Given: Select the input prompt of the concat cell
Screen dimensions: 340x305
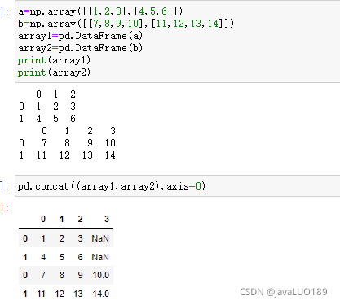Looking at the screenshot, I should click(x=4, y=186).
